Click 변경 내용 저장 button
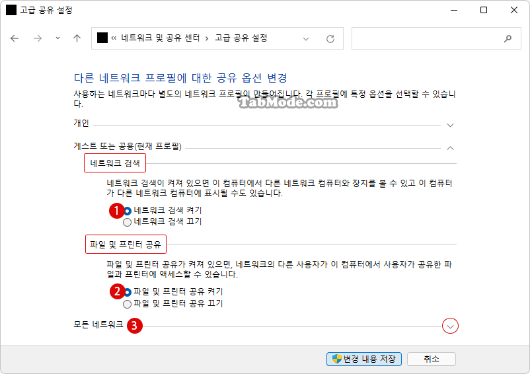This screenshot has height=374, width=530. coord(364,359)
